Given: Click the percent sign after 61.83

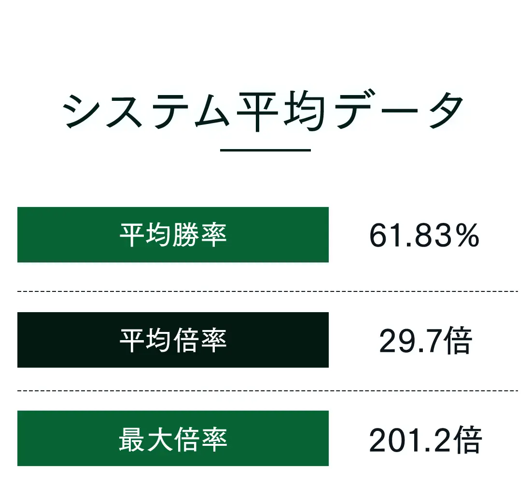Looking at the screenshot, I should pyautogui.click(x=467, y=236).
